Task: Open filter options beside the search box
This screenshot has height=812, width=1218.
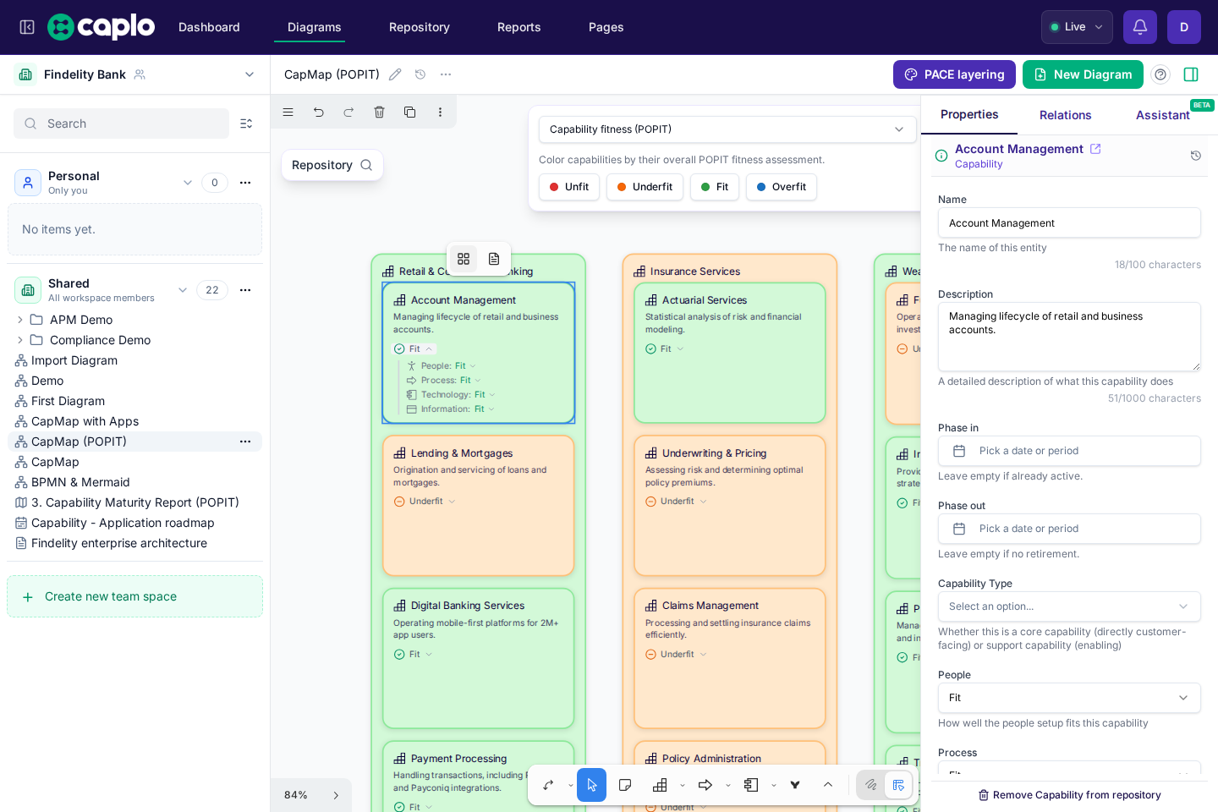Action: [x=246, y=123]
